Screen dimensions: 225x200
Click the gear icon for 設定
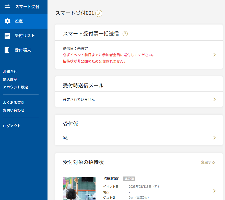click(x=7, y=21)
